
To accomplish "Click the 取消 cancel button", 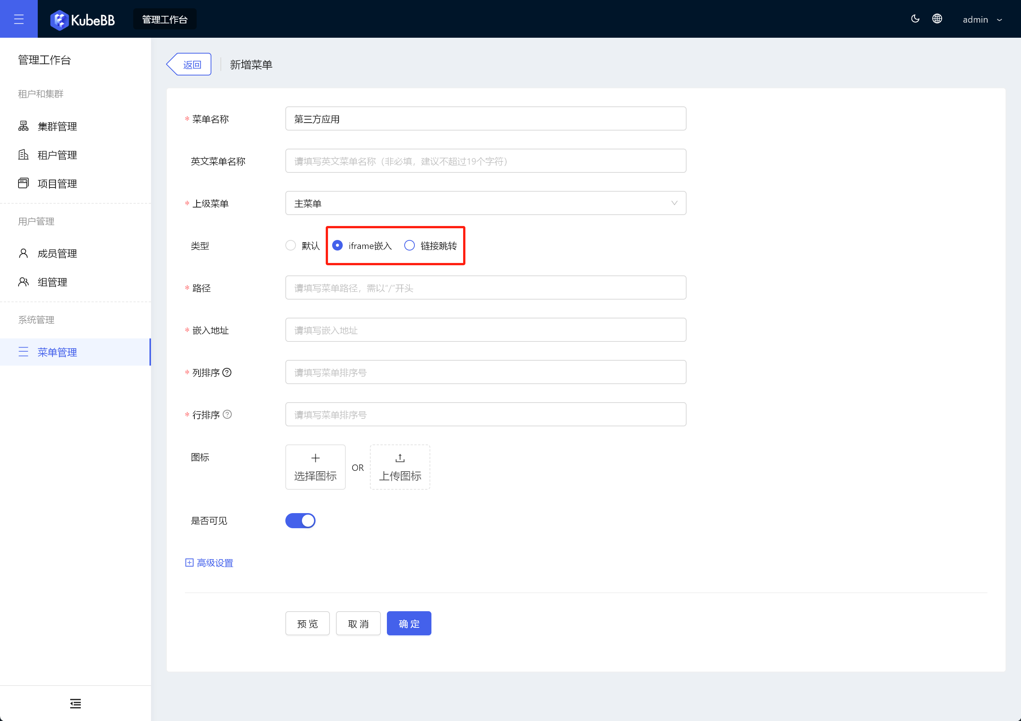I will pos(358,624).
